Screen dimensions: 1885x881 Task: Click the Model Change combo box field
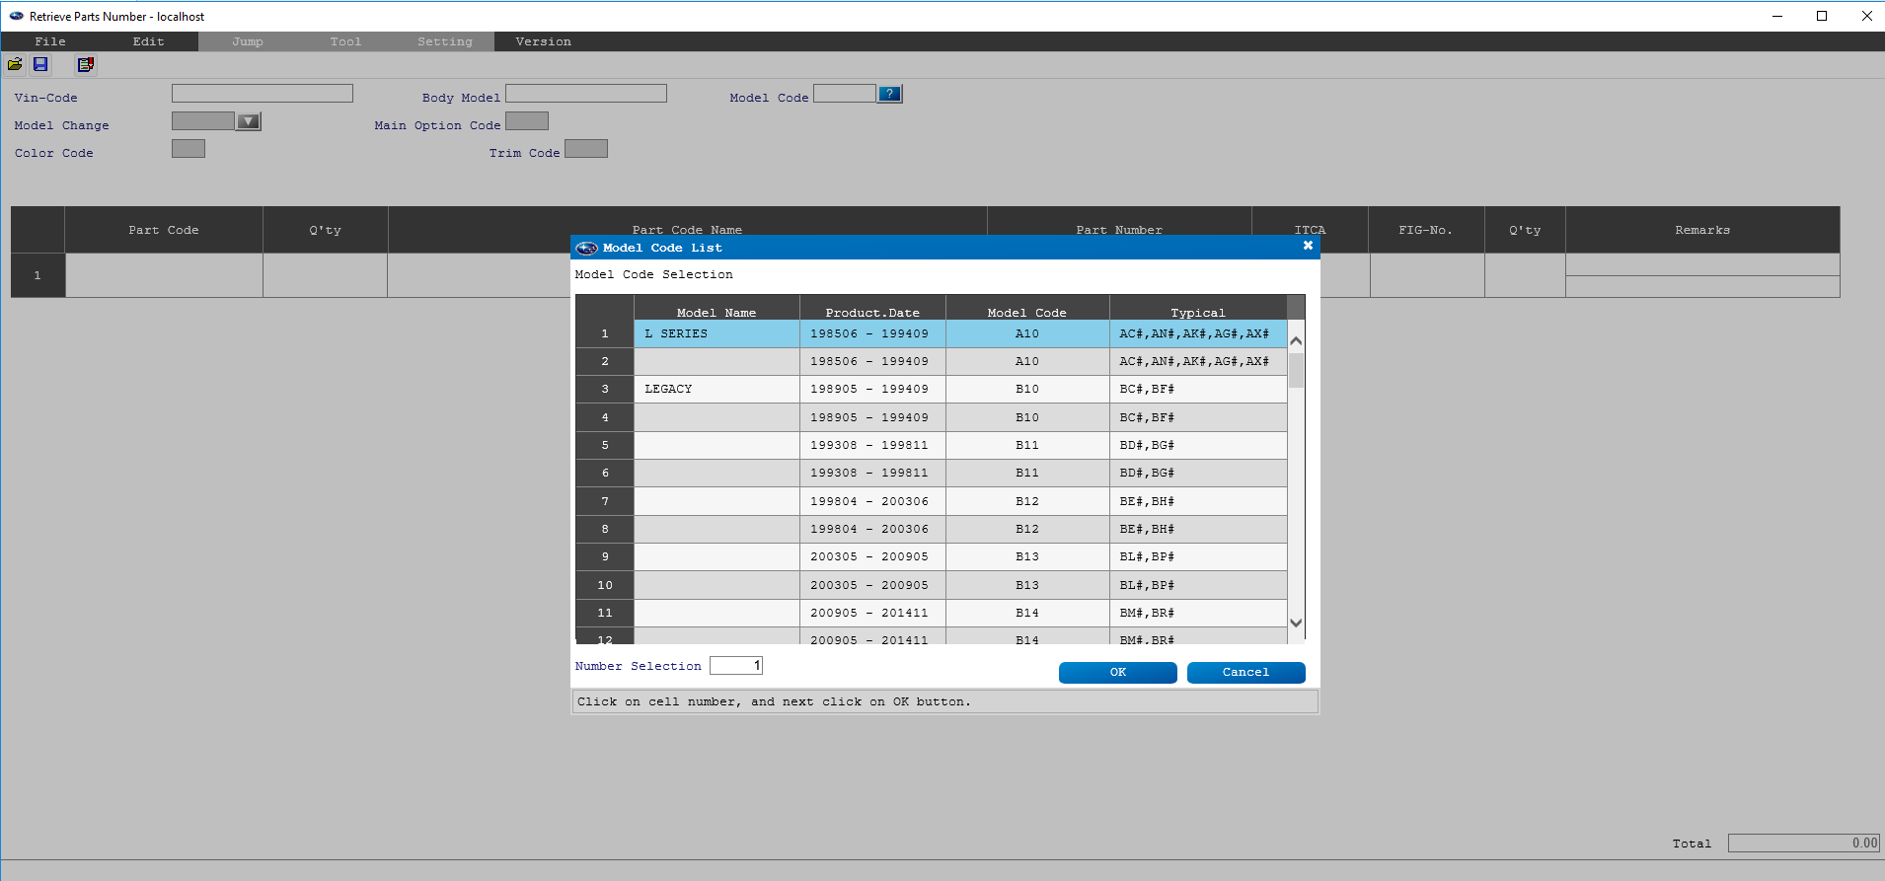(x=203, y=120)
